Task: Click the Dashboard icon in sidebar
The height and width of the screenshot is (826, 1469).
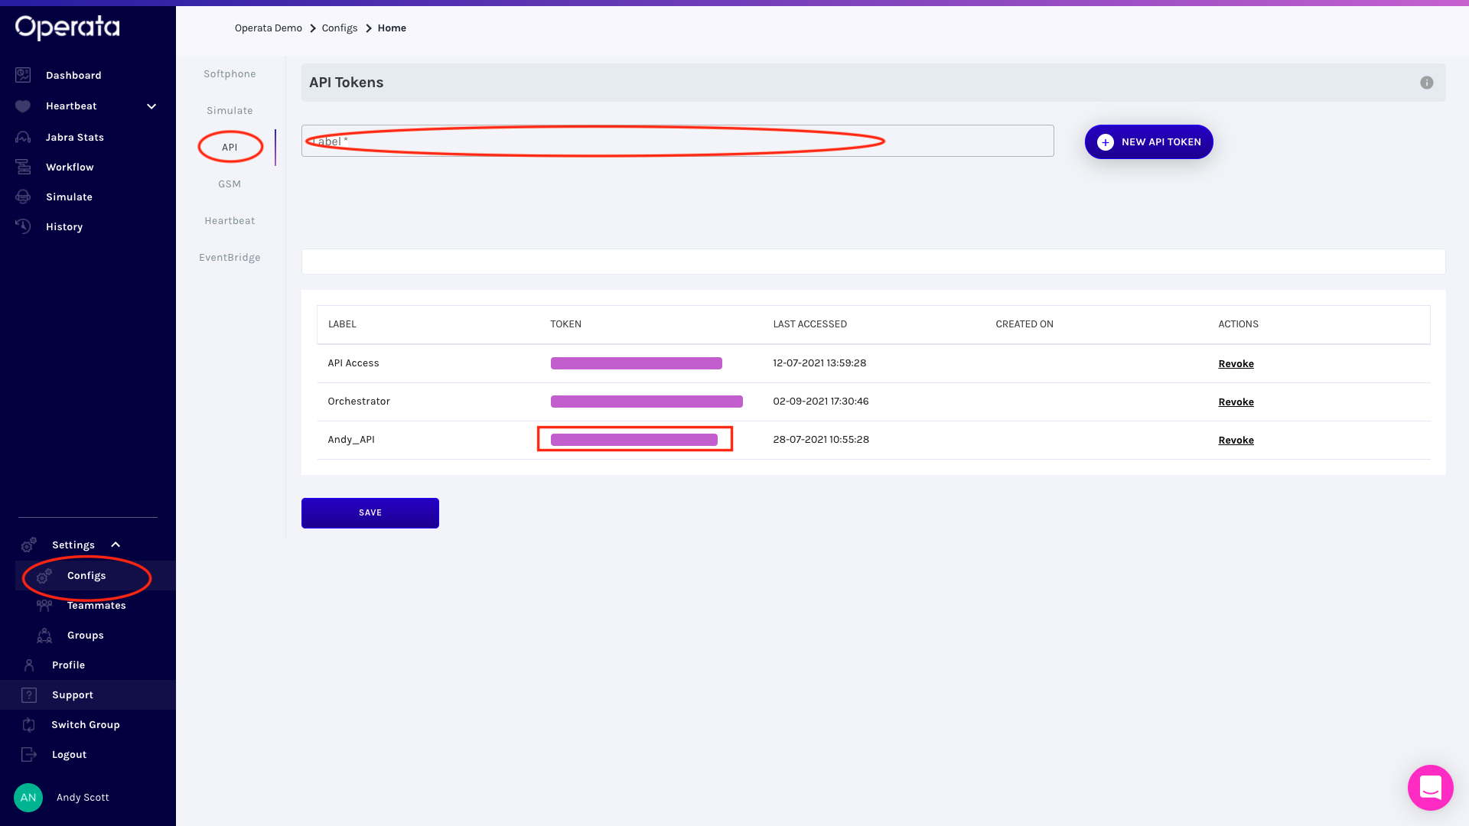Action: (23, 75)
